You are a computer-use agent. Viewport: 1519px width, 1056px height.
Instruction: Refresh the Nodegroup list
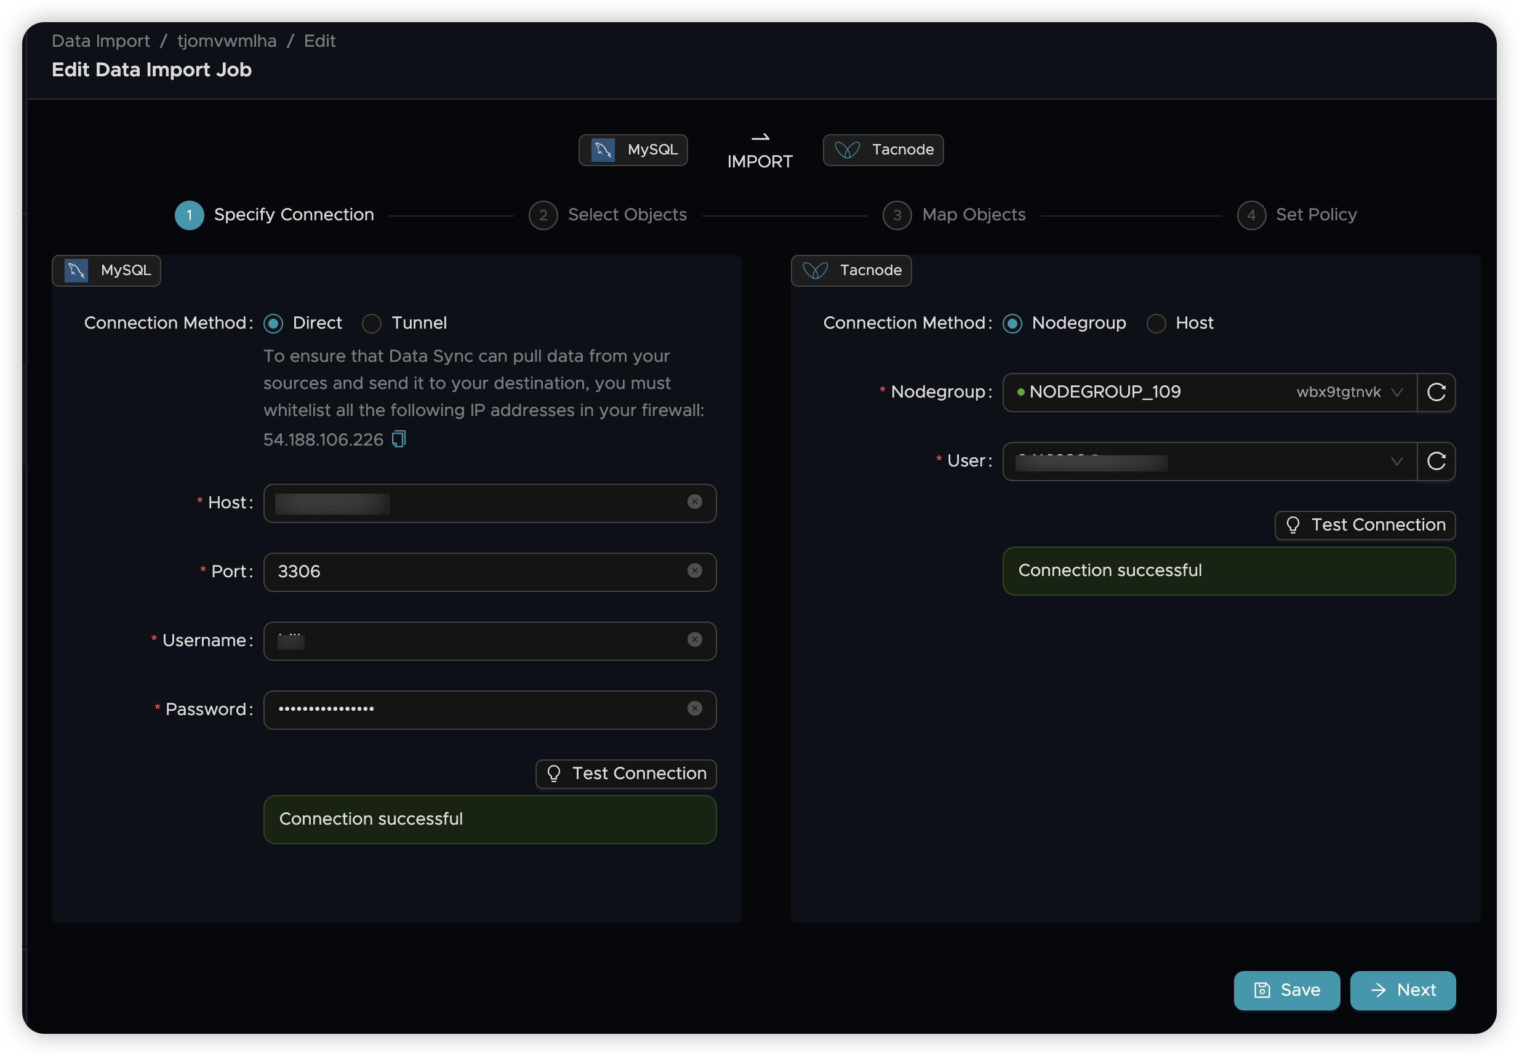tap(1436, 393)
